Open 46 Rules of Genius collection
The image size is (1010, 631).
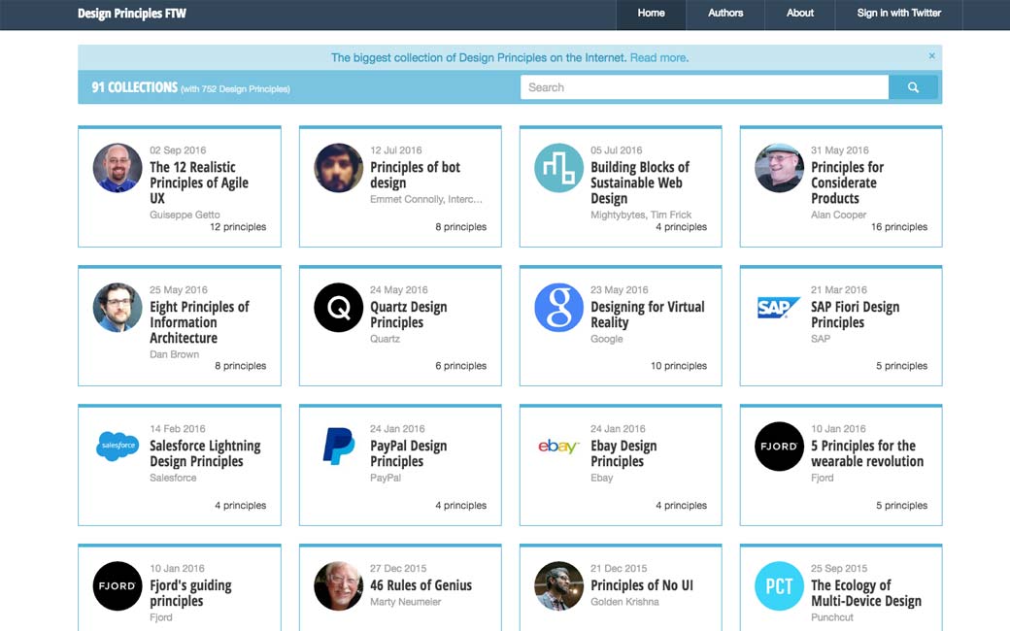point(421,585)
